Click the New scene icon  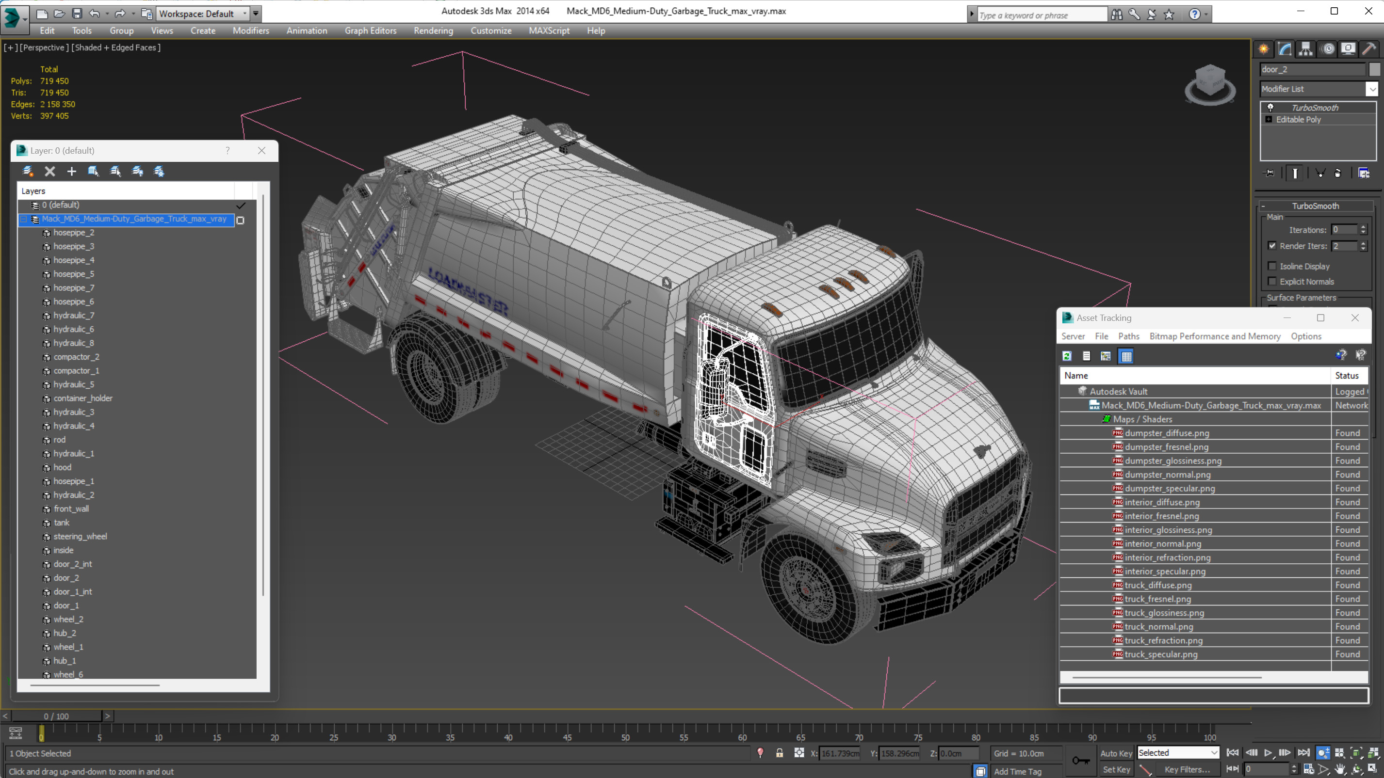(x=42, y=14)
